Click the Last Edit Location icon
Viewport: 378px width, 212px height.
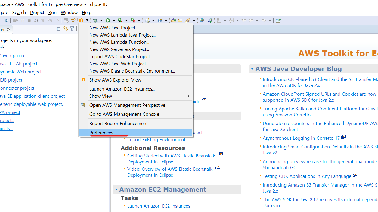(x=244, y=20)
